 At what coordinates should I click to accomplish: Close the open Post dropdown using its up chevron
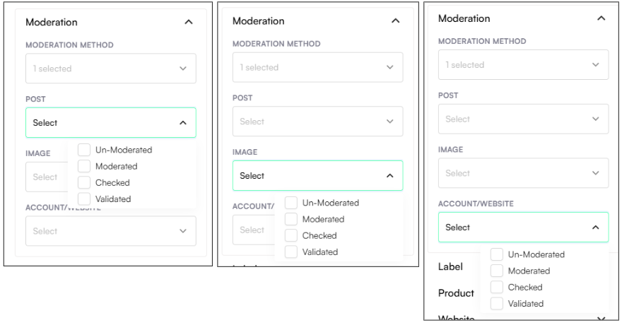tap(183, 123)
